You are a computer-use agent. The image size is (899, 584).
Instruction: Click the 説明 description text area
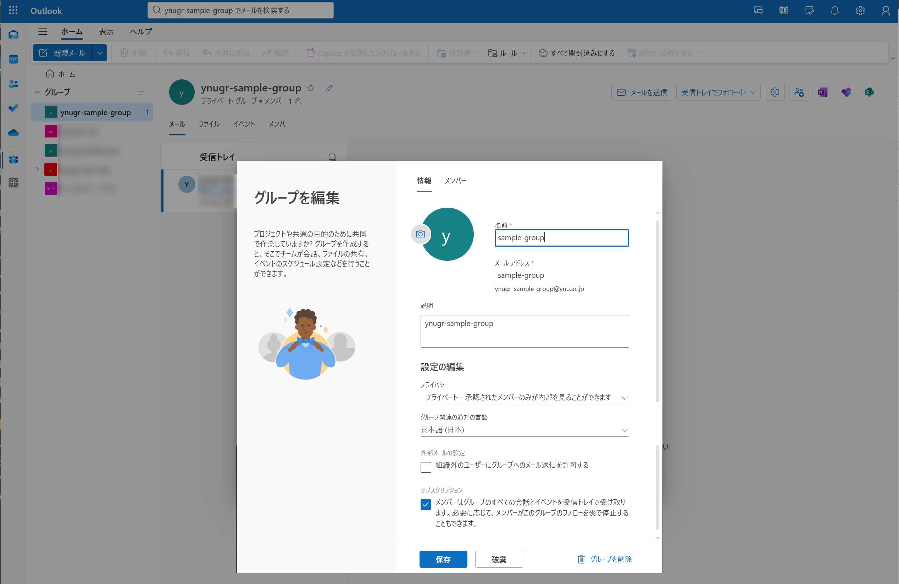pyautogui.click(x=524, y=331)
